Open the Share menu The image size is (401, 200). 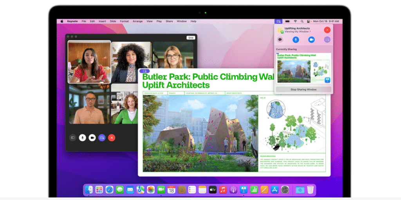pos(169,21)
